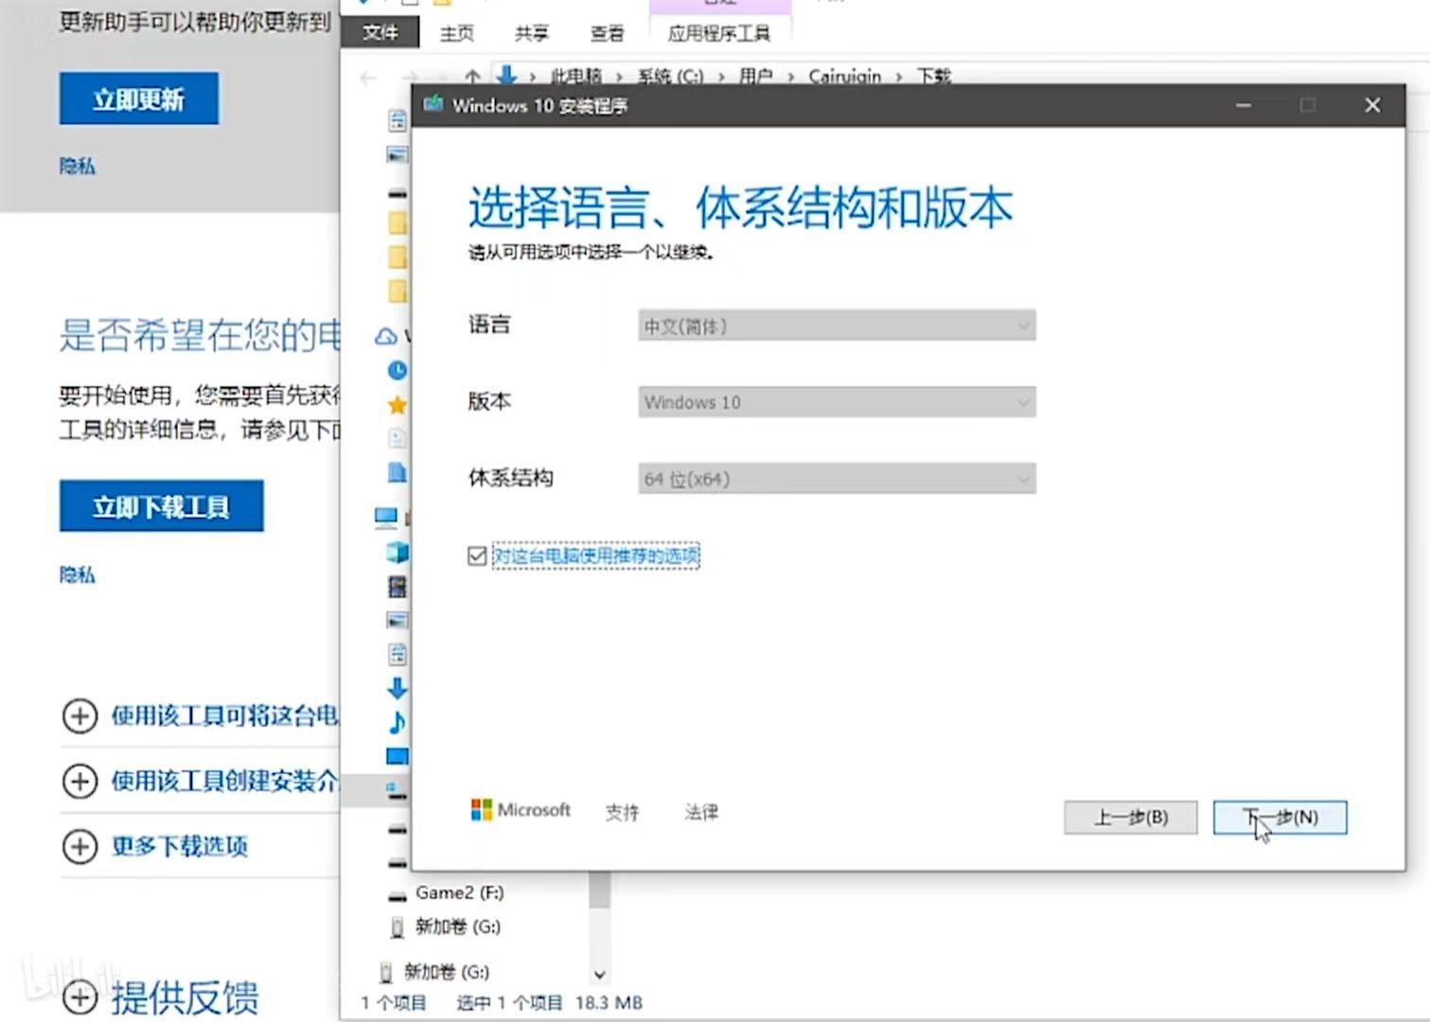Open 隐私 link below 立即更新 button
The width and height of the screenshot is (1430, 1022).
pos(78,167)
